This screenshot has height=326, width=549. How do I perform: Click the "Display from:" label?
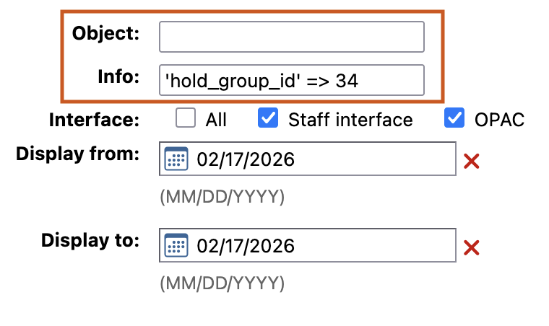[77, 154]
